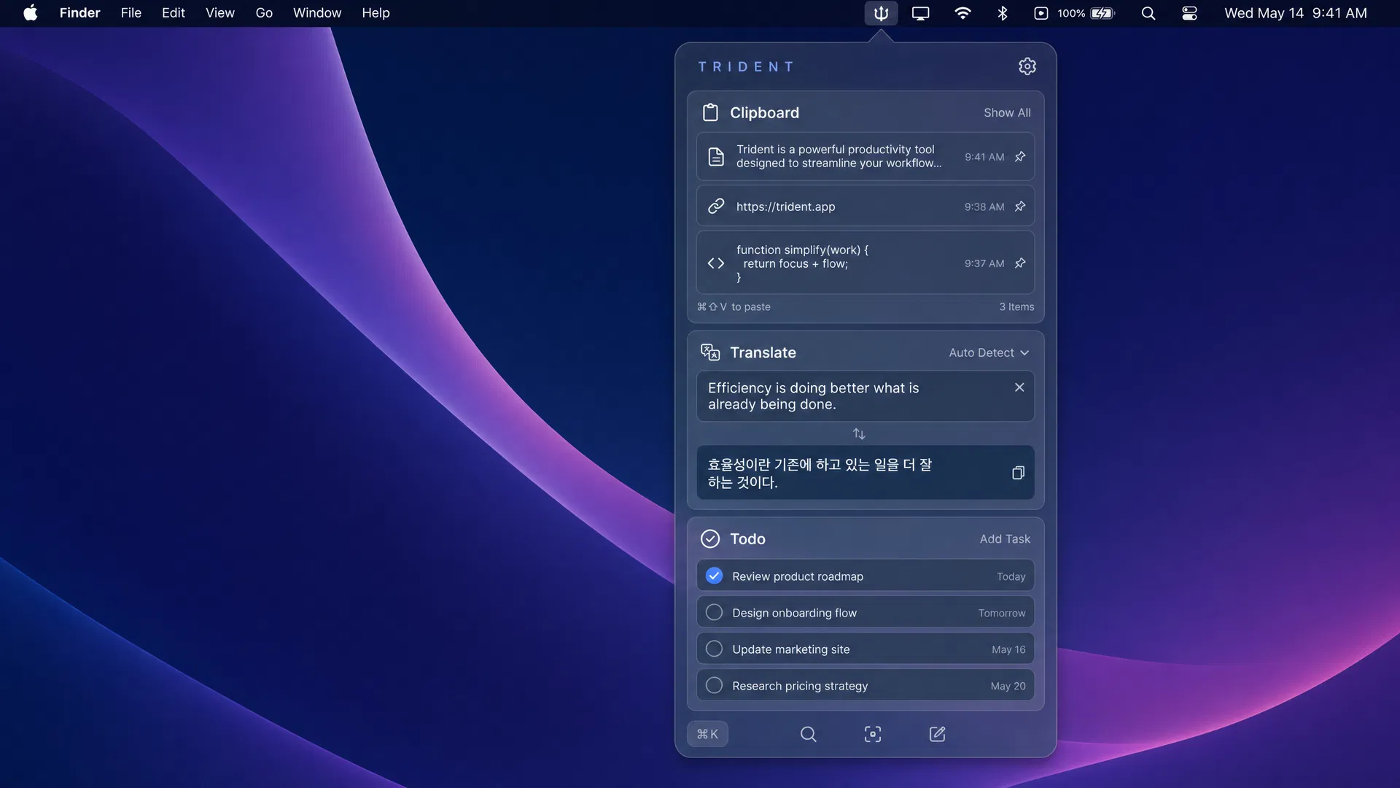1400x788 pixels.
Task: Click the Clipboard section icon
Action: [x=710, y=112]
